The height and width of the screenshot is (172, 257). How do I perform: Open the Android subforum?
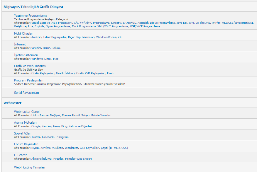(x=36, y=37)
